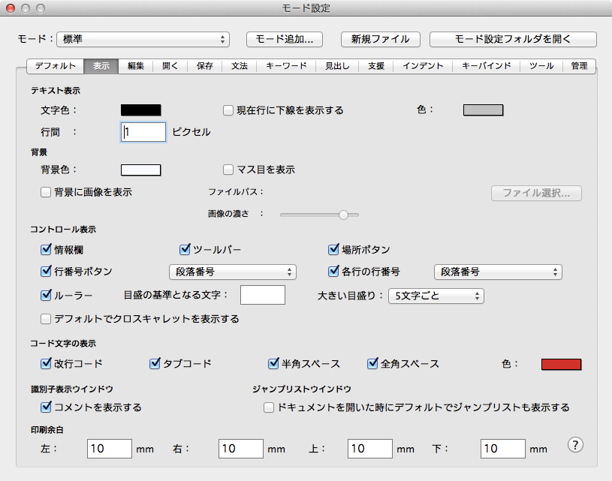
Task: Enable 背景に画像を表示 checkbox
Action: click(x=46, y=192)
